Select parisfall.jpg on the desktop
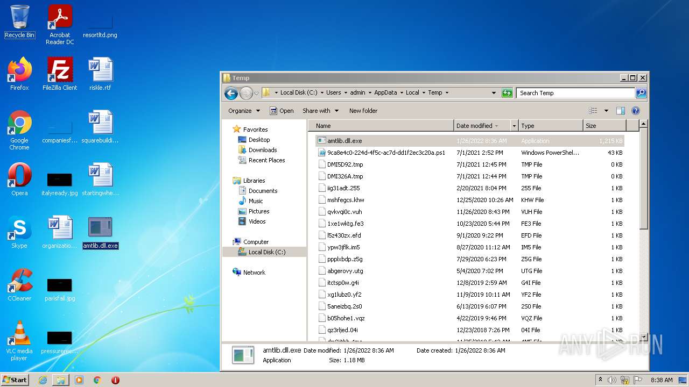 tap(60, 289)
